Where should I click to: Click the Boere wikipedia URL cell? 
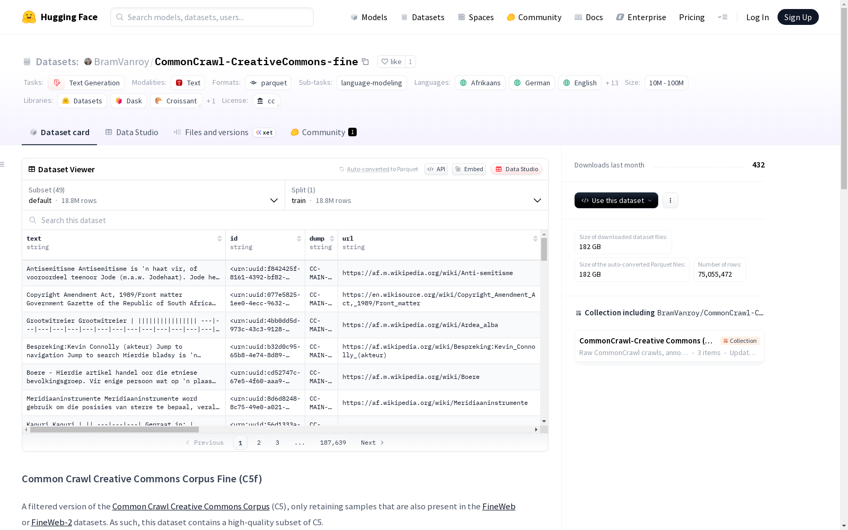[439, 377]
